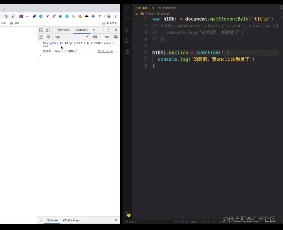Open VS Code Explorer view
This screenshot has width=283, height=230.
point(127,8)
